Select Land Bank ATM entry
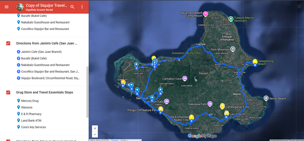The width and height of the screenshot is (304, 141). pos(31,121)
